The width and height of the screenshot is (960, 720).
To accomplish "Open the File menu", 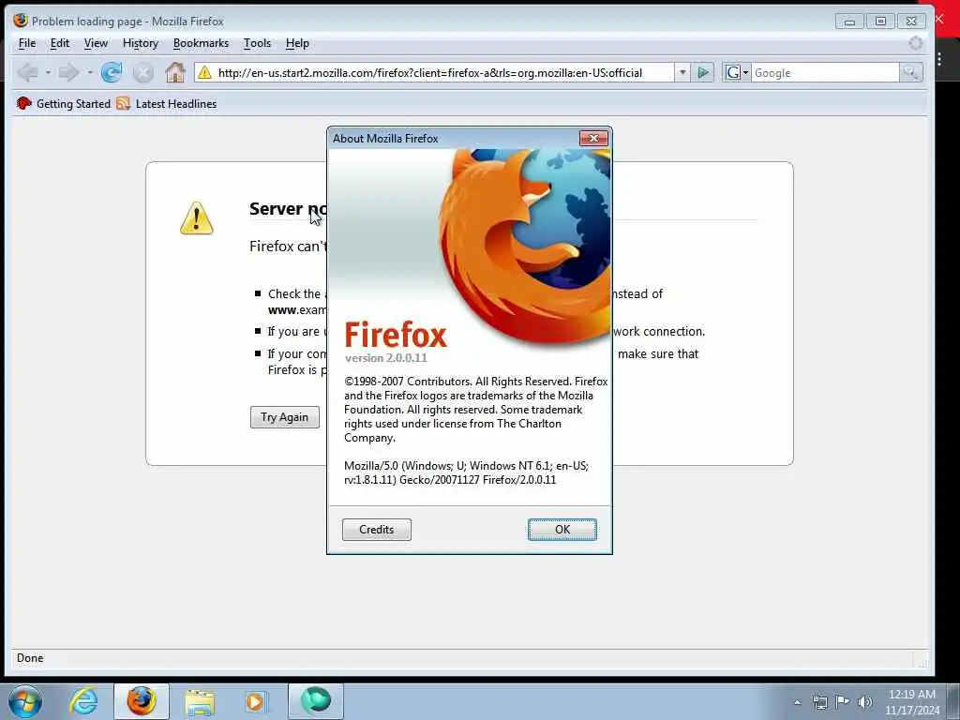I will tap(27, 43).
